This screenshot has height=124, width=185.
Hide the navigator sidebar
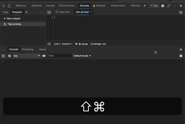tap(49, 12)
